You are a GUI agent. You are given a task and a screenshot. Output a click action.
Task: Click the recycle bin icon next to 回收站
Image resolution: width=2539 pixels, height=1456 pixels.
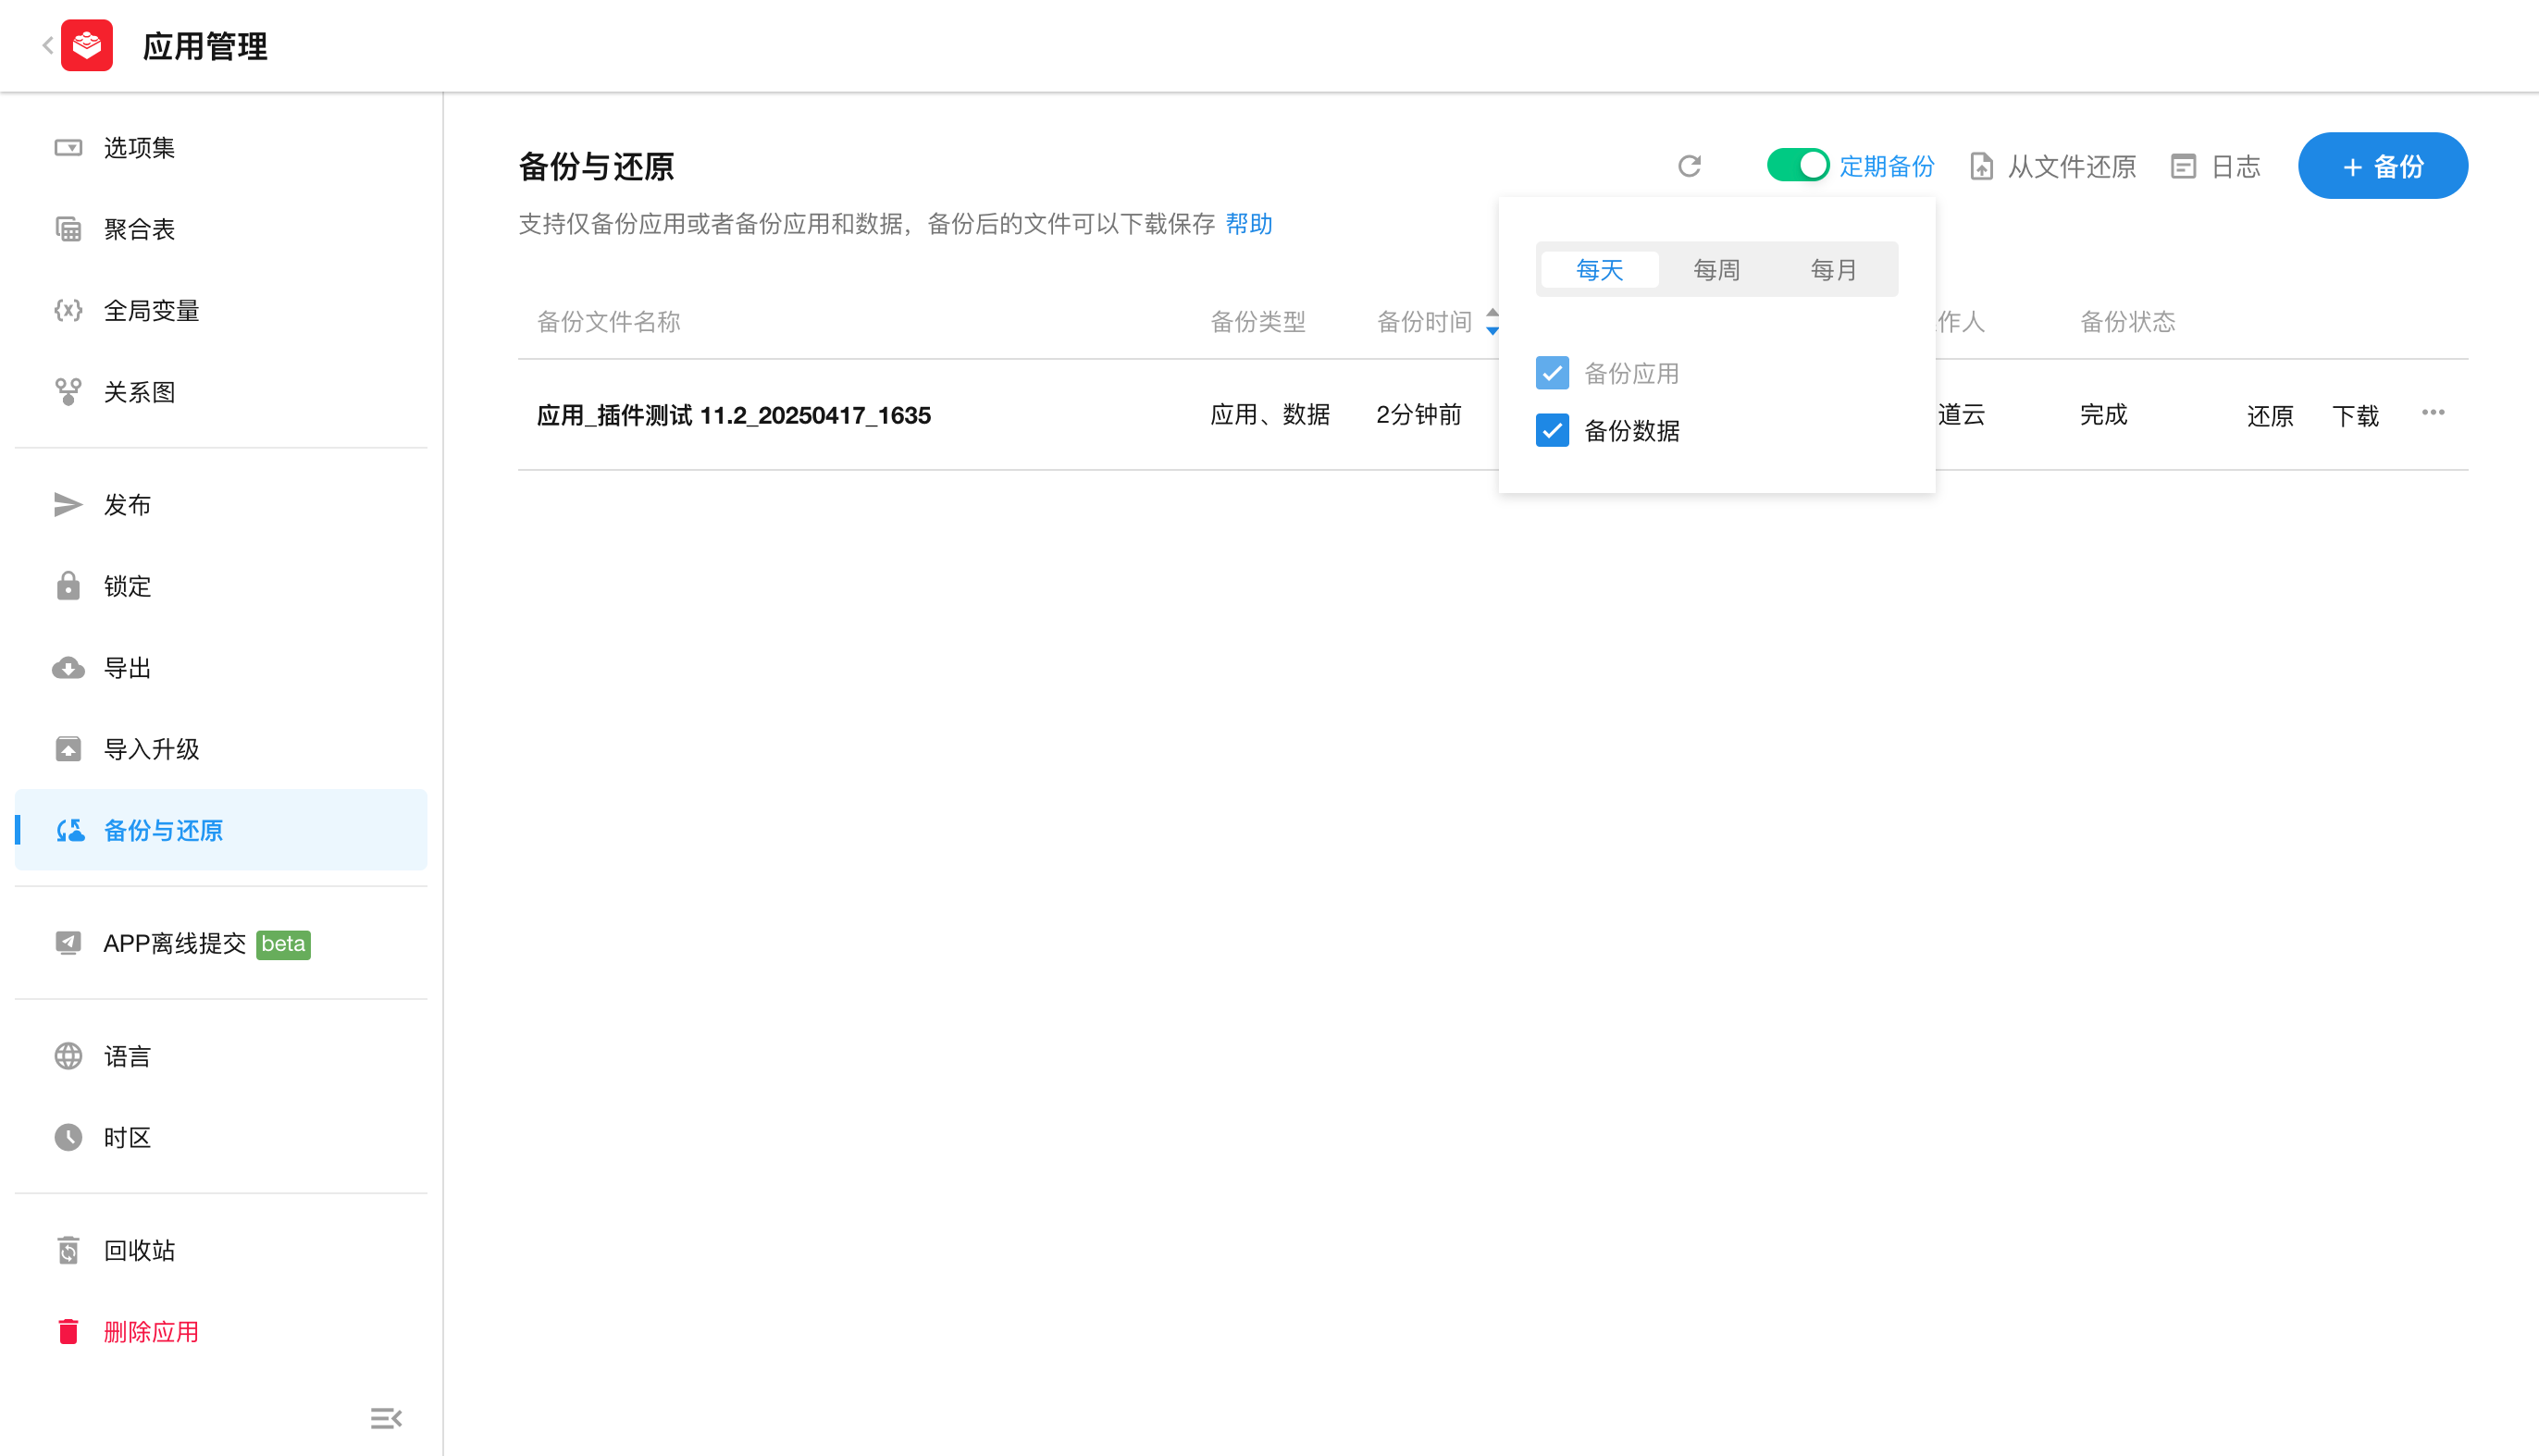68,1250
